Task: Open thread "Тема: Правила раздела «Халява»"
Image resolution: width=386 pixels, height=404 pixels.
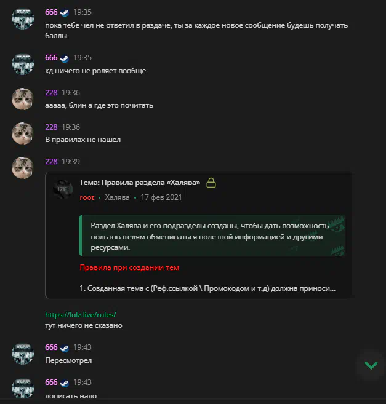Action: tap(140, 183)
